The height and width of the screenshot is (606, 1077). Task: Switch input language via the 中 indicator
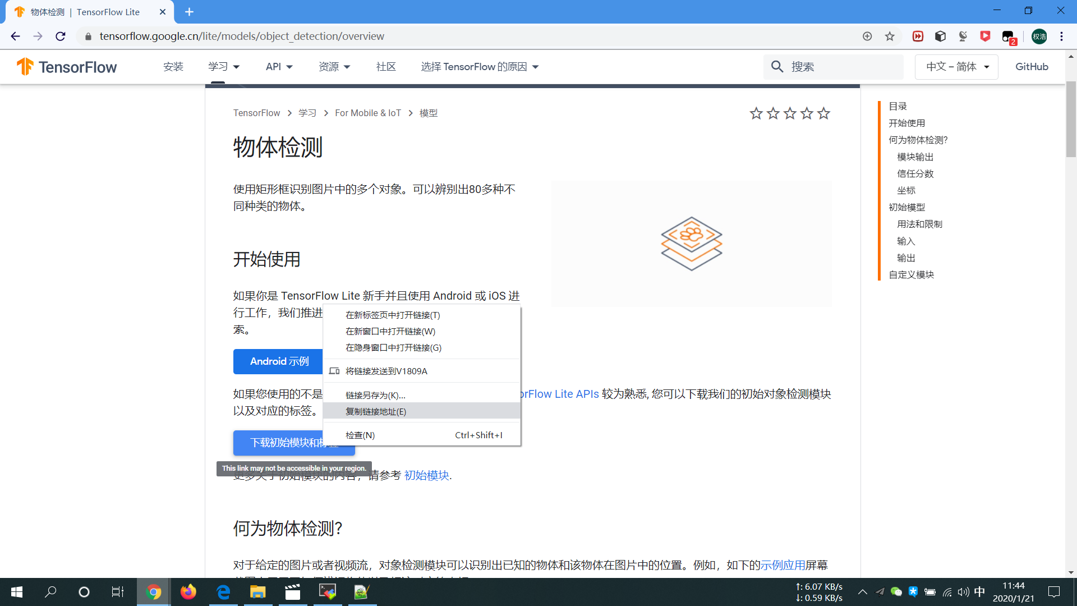click(x=979, y=592)
